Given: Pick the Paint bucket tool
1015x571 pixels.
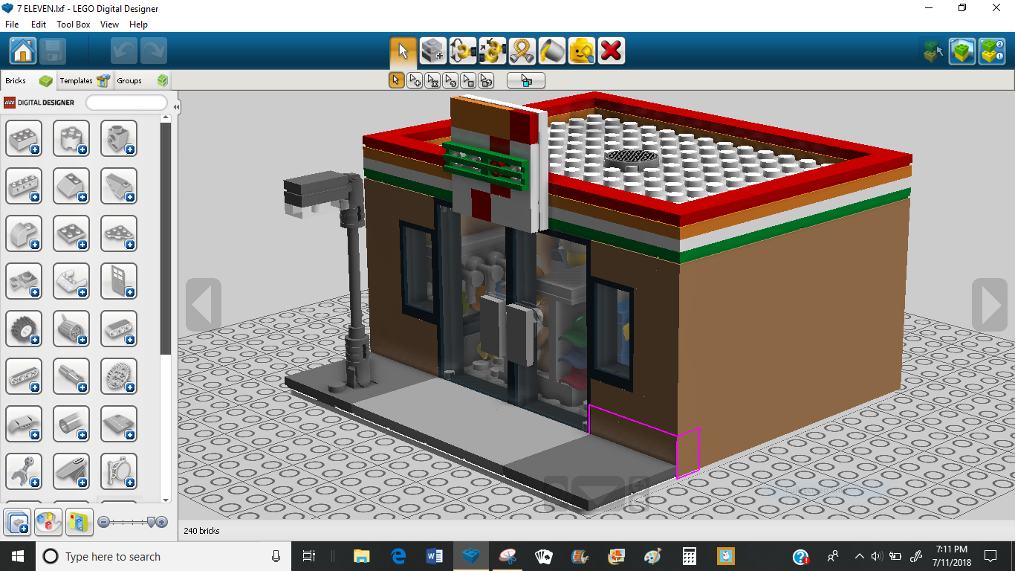Looking at the screenshot, I should coord(551,51).
